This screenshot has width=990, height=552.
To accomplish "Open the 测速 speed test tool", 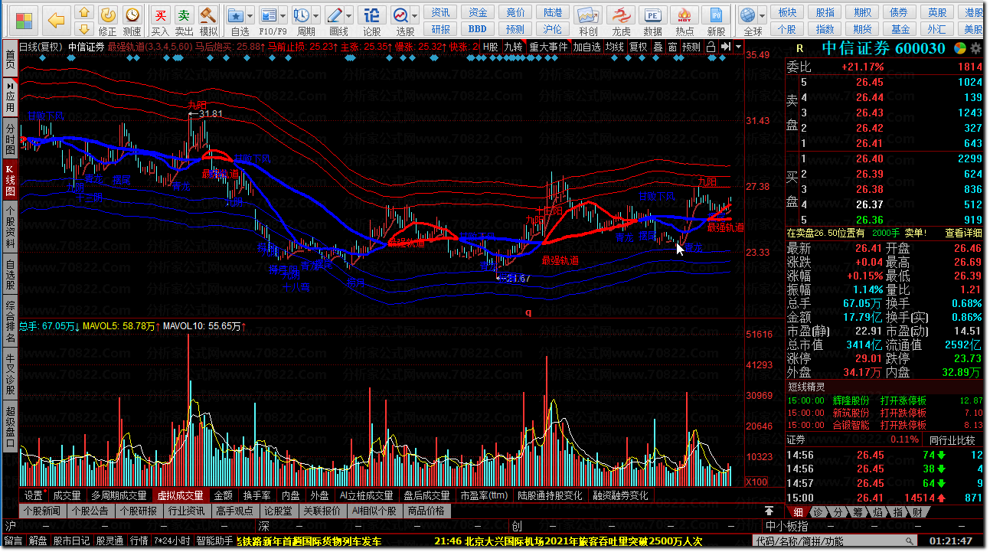I will tap(132, 21).
